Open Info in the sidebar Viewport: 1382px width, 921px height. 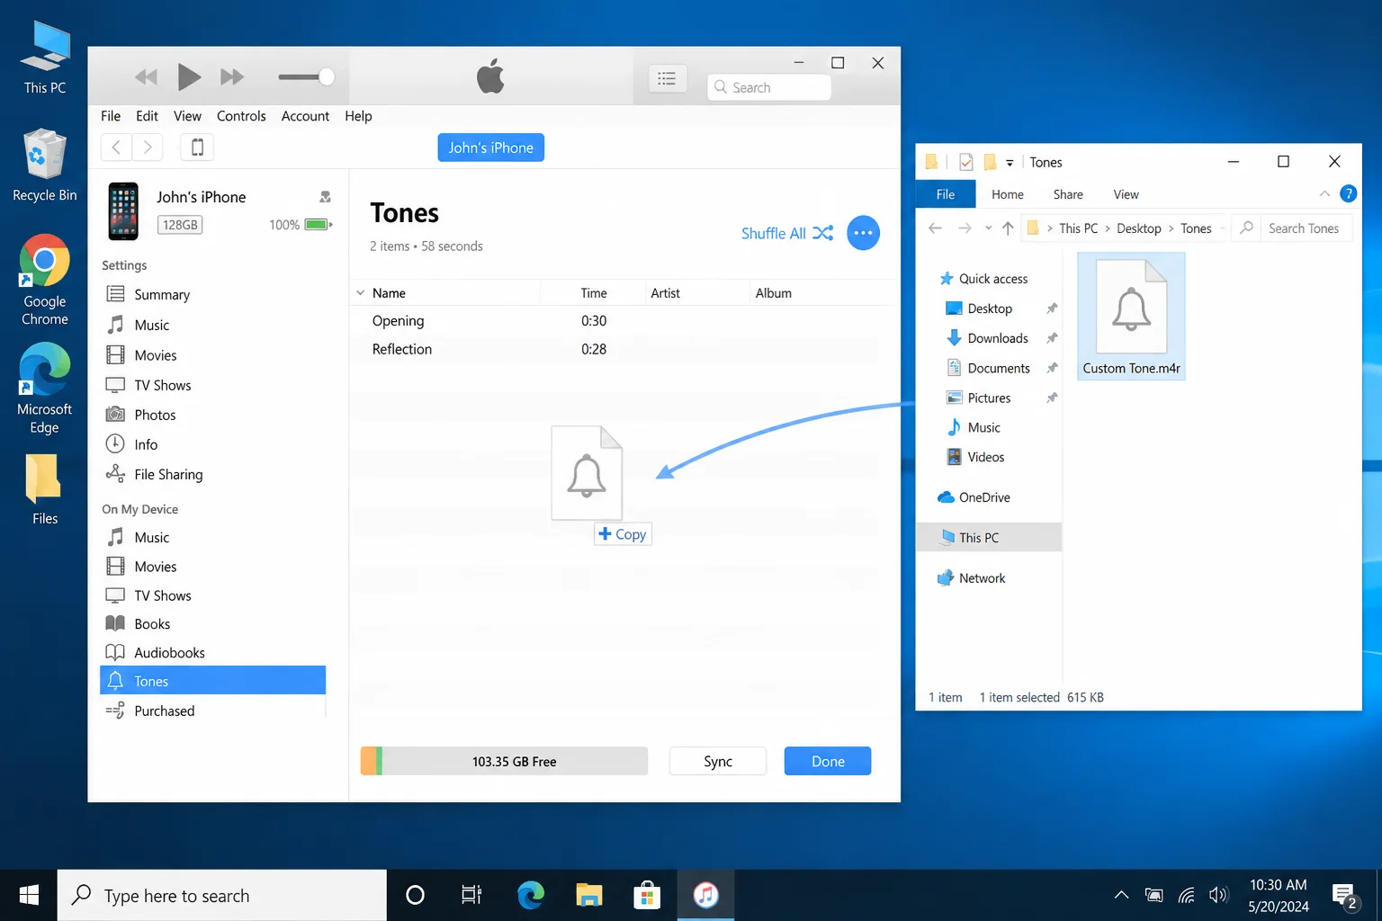click(x=146, y=444)
